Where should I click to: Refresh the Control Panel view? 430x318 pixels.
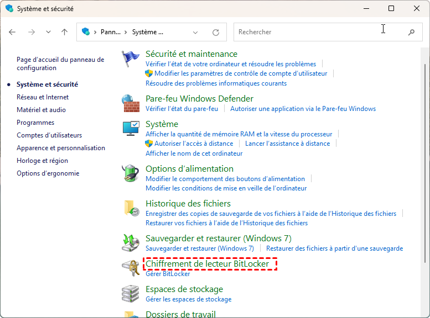click(x=216, y=32)
